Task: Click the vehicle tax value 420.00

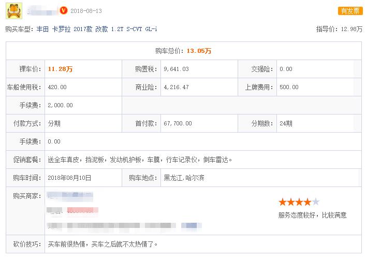Action: 57,87
